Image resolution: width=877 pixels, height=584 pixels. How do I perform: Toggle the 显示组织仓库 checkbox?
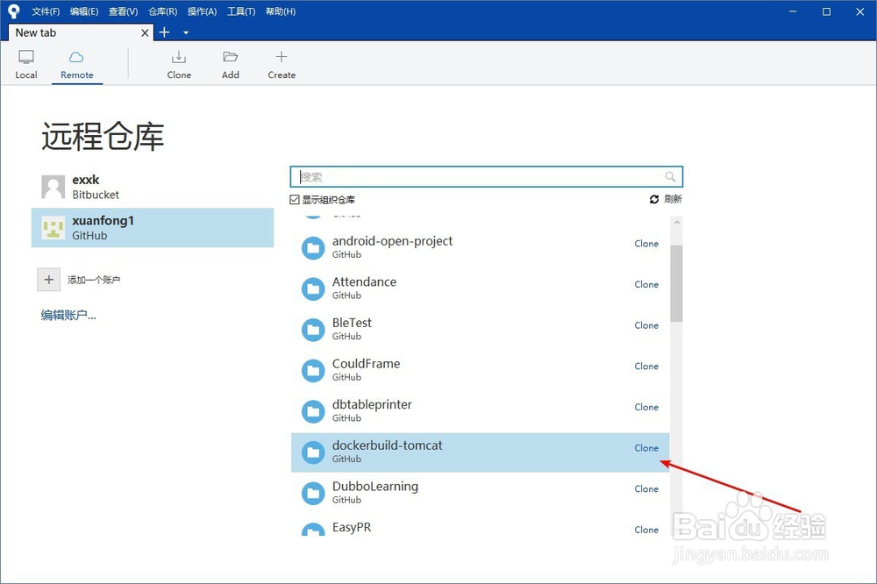[295, 200]
